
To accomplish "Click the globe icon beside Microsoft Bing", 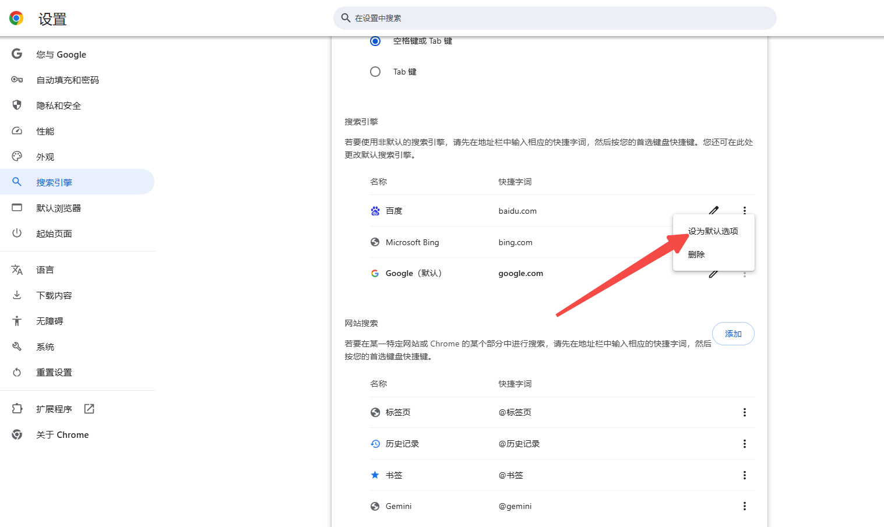I will pos(375,242).
